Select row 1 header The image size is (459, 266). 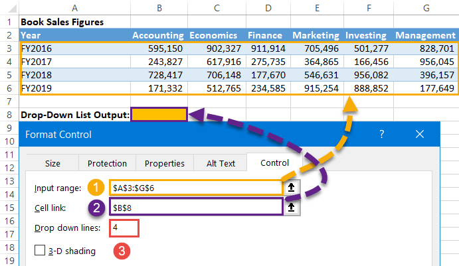pos(9,22)
